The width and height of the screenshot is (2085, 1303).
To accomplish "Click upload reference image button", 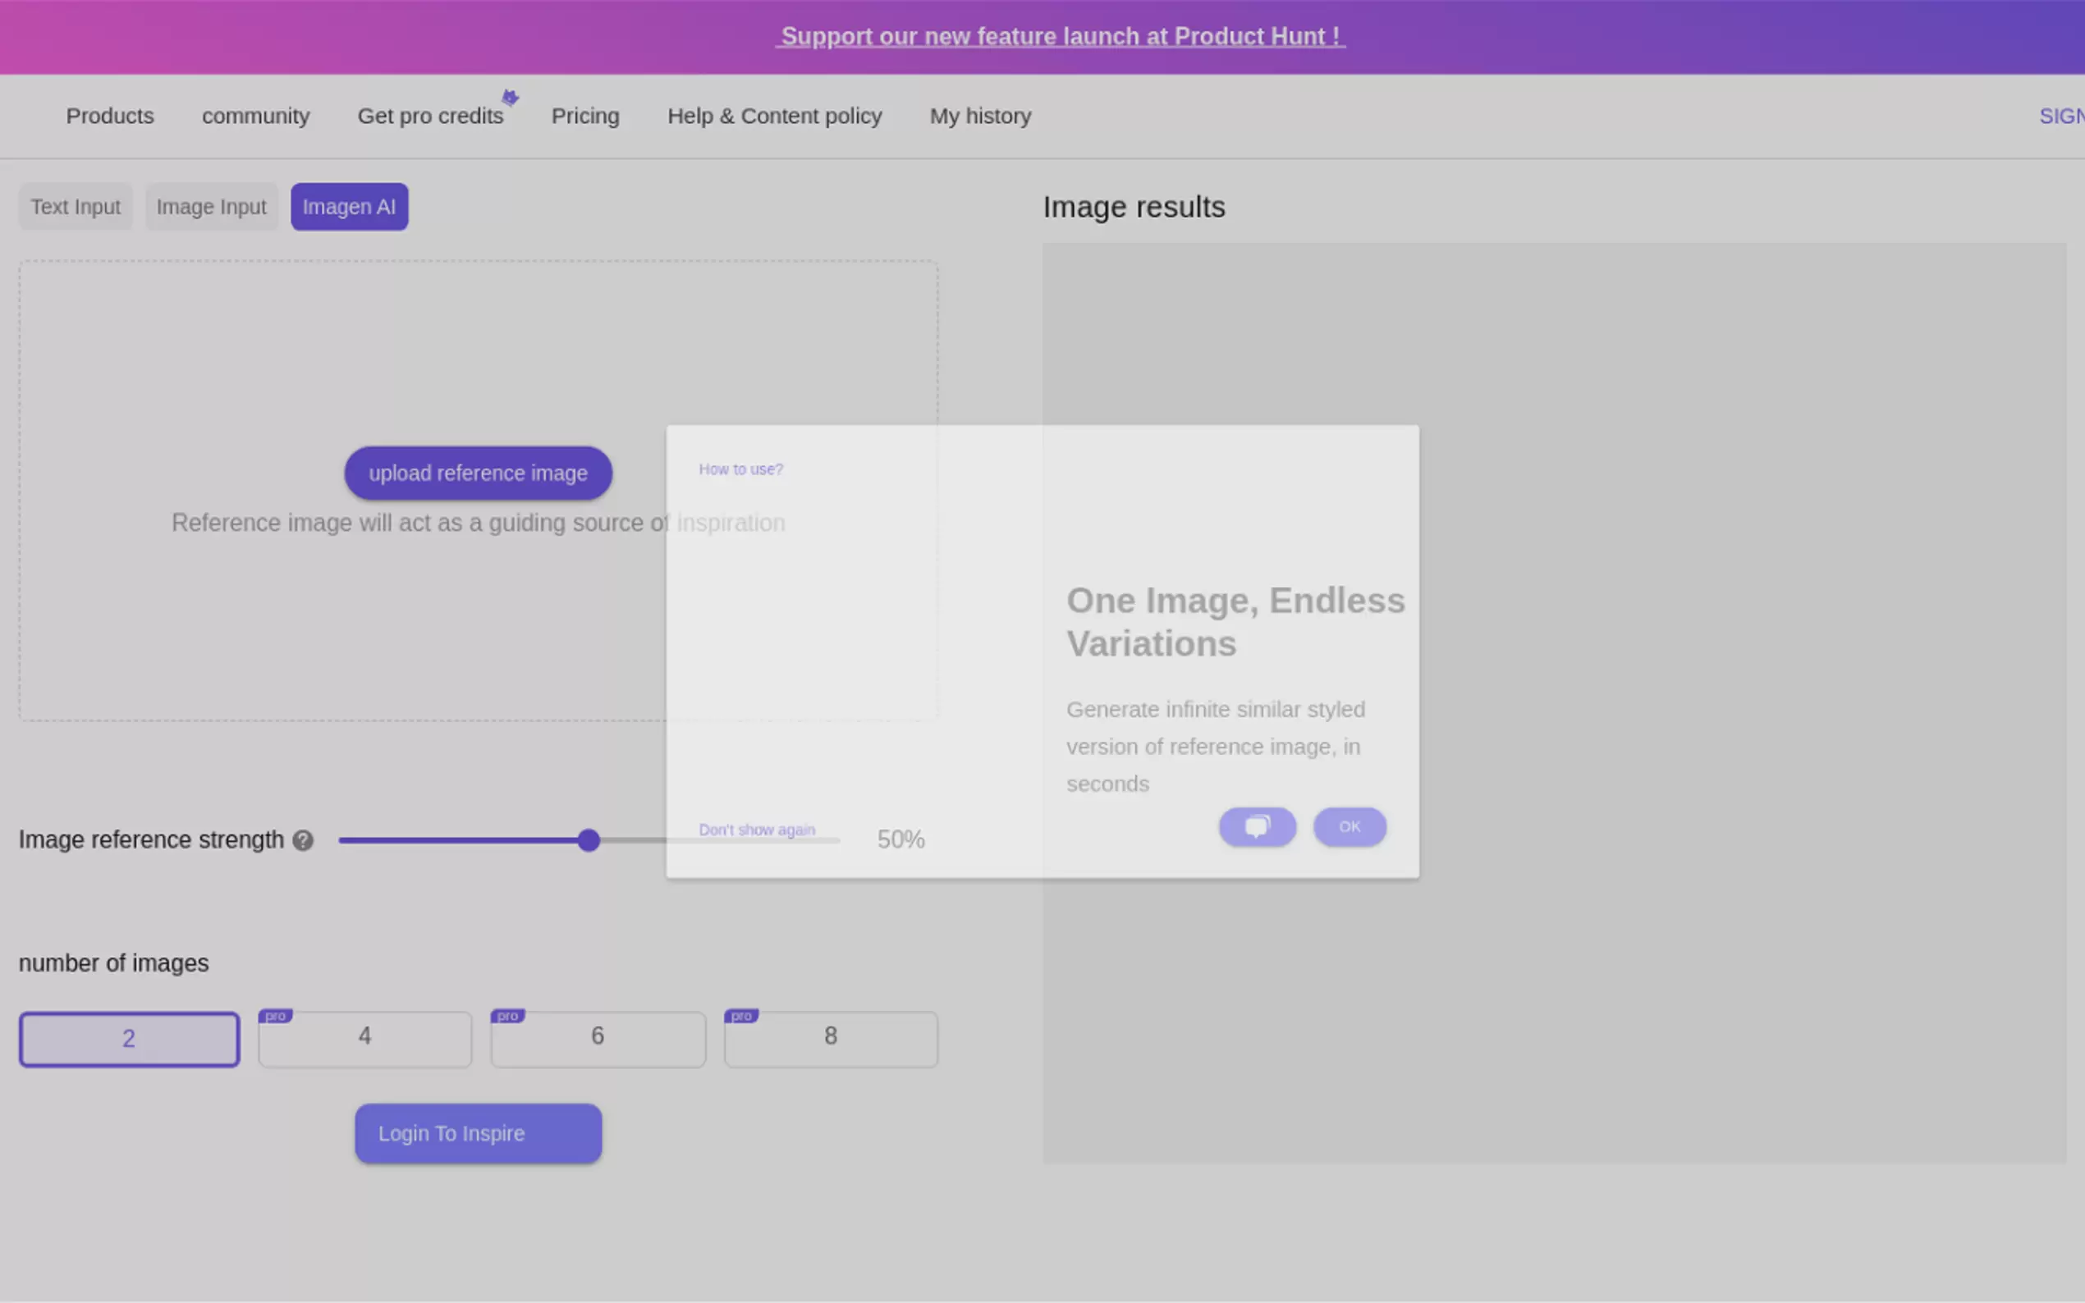I will click(x=479, y=473).
